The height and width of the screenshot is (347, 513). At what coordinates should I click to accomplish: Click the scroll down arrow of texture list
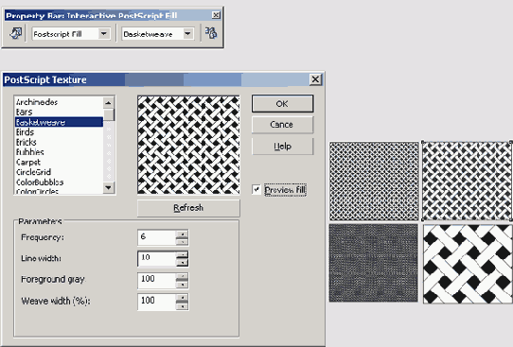coord(108,187)
